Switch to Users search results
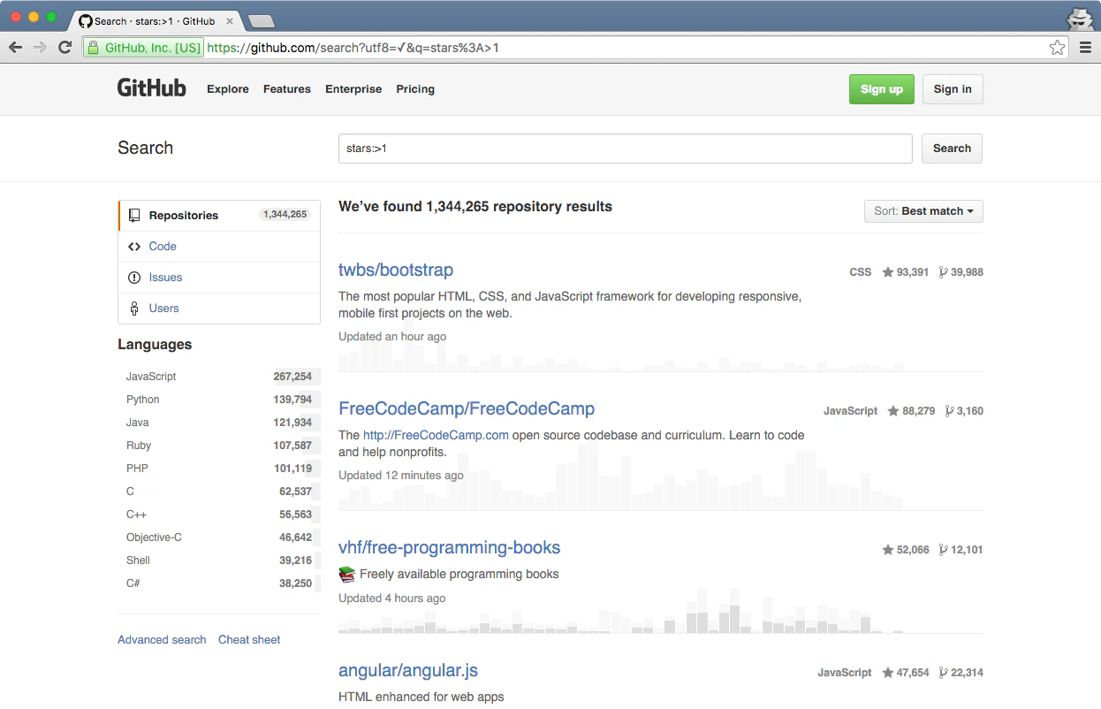 219,309
